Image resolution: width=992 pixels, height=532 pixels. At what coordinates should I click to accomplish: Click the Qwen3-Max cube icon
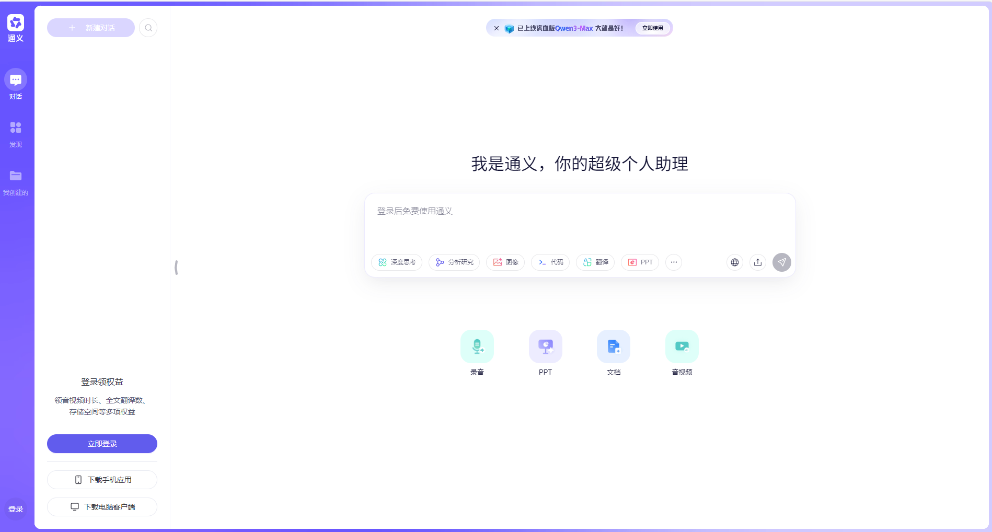pyautogui.click(x=509, y=28)
